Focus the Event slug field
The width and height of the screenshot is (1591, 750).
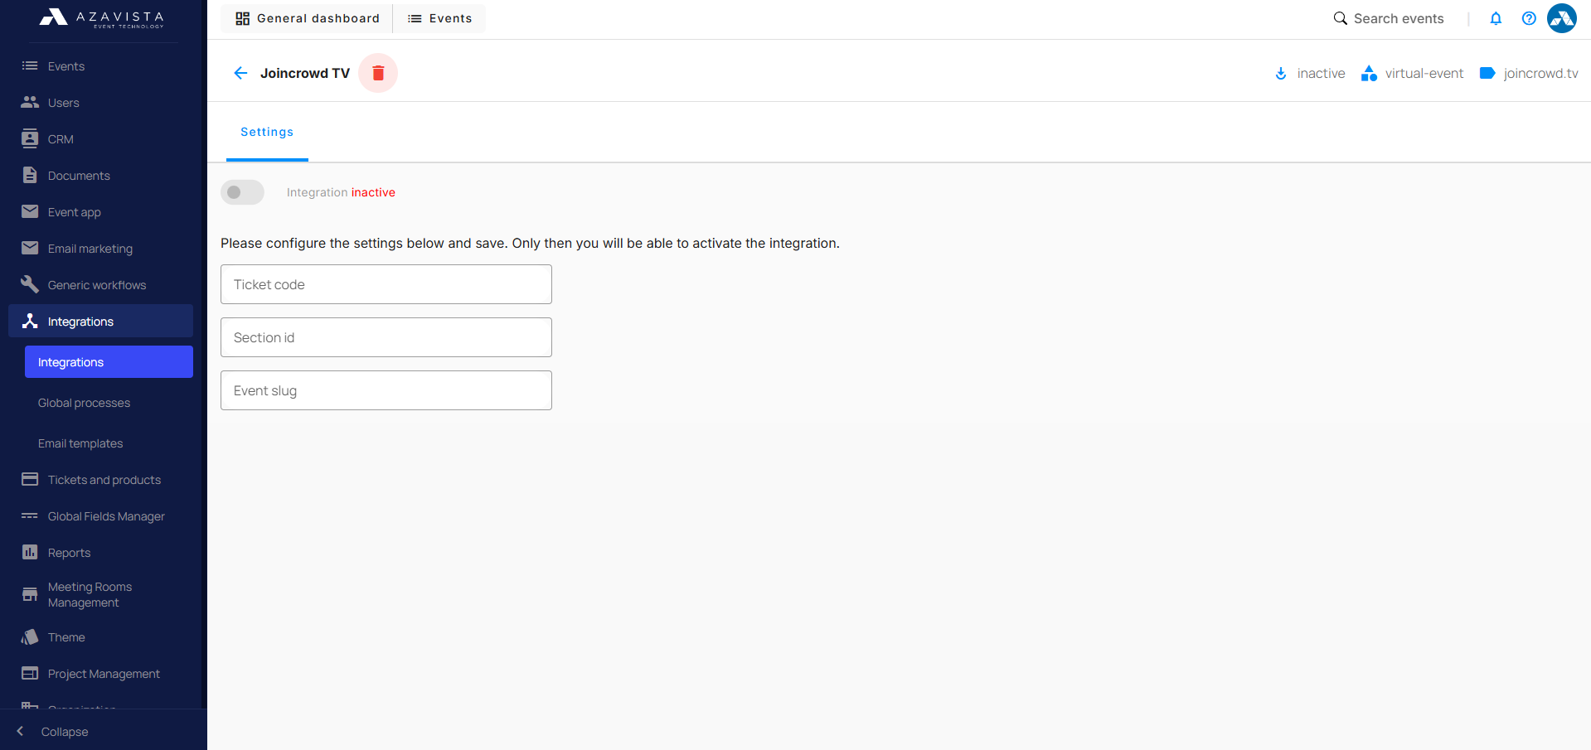[386, 390]
